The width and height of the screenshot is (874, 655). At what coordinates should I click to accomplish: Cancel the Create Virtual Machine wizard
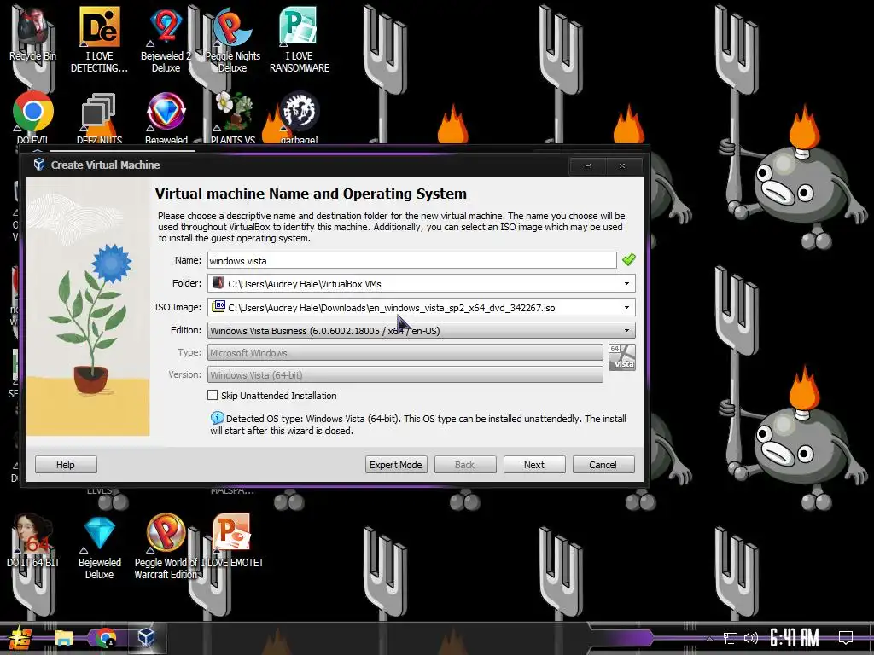[603, 465]
